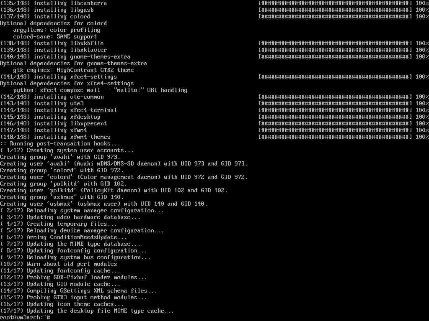Select 'gtk-engines: HighContrast GTK2 theme' text
The width and height of the screenshot is (429, 321).
tap(73, 70)
